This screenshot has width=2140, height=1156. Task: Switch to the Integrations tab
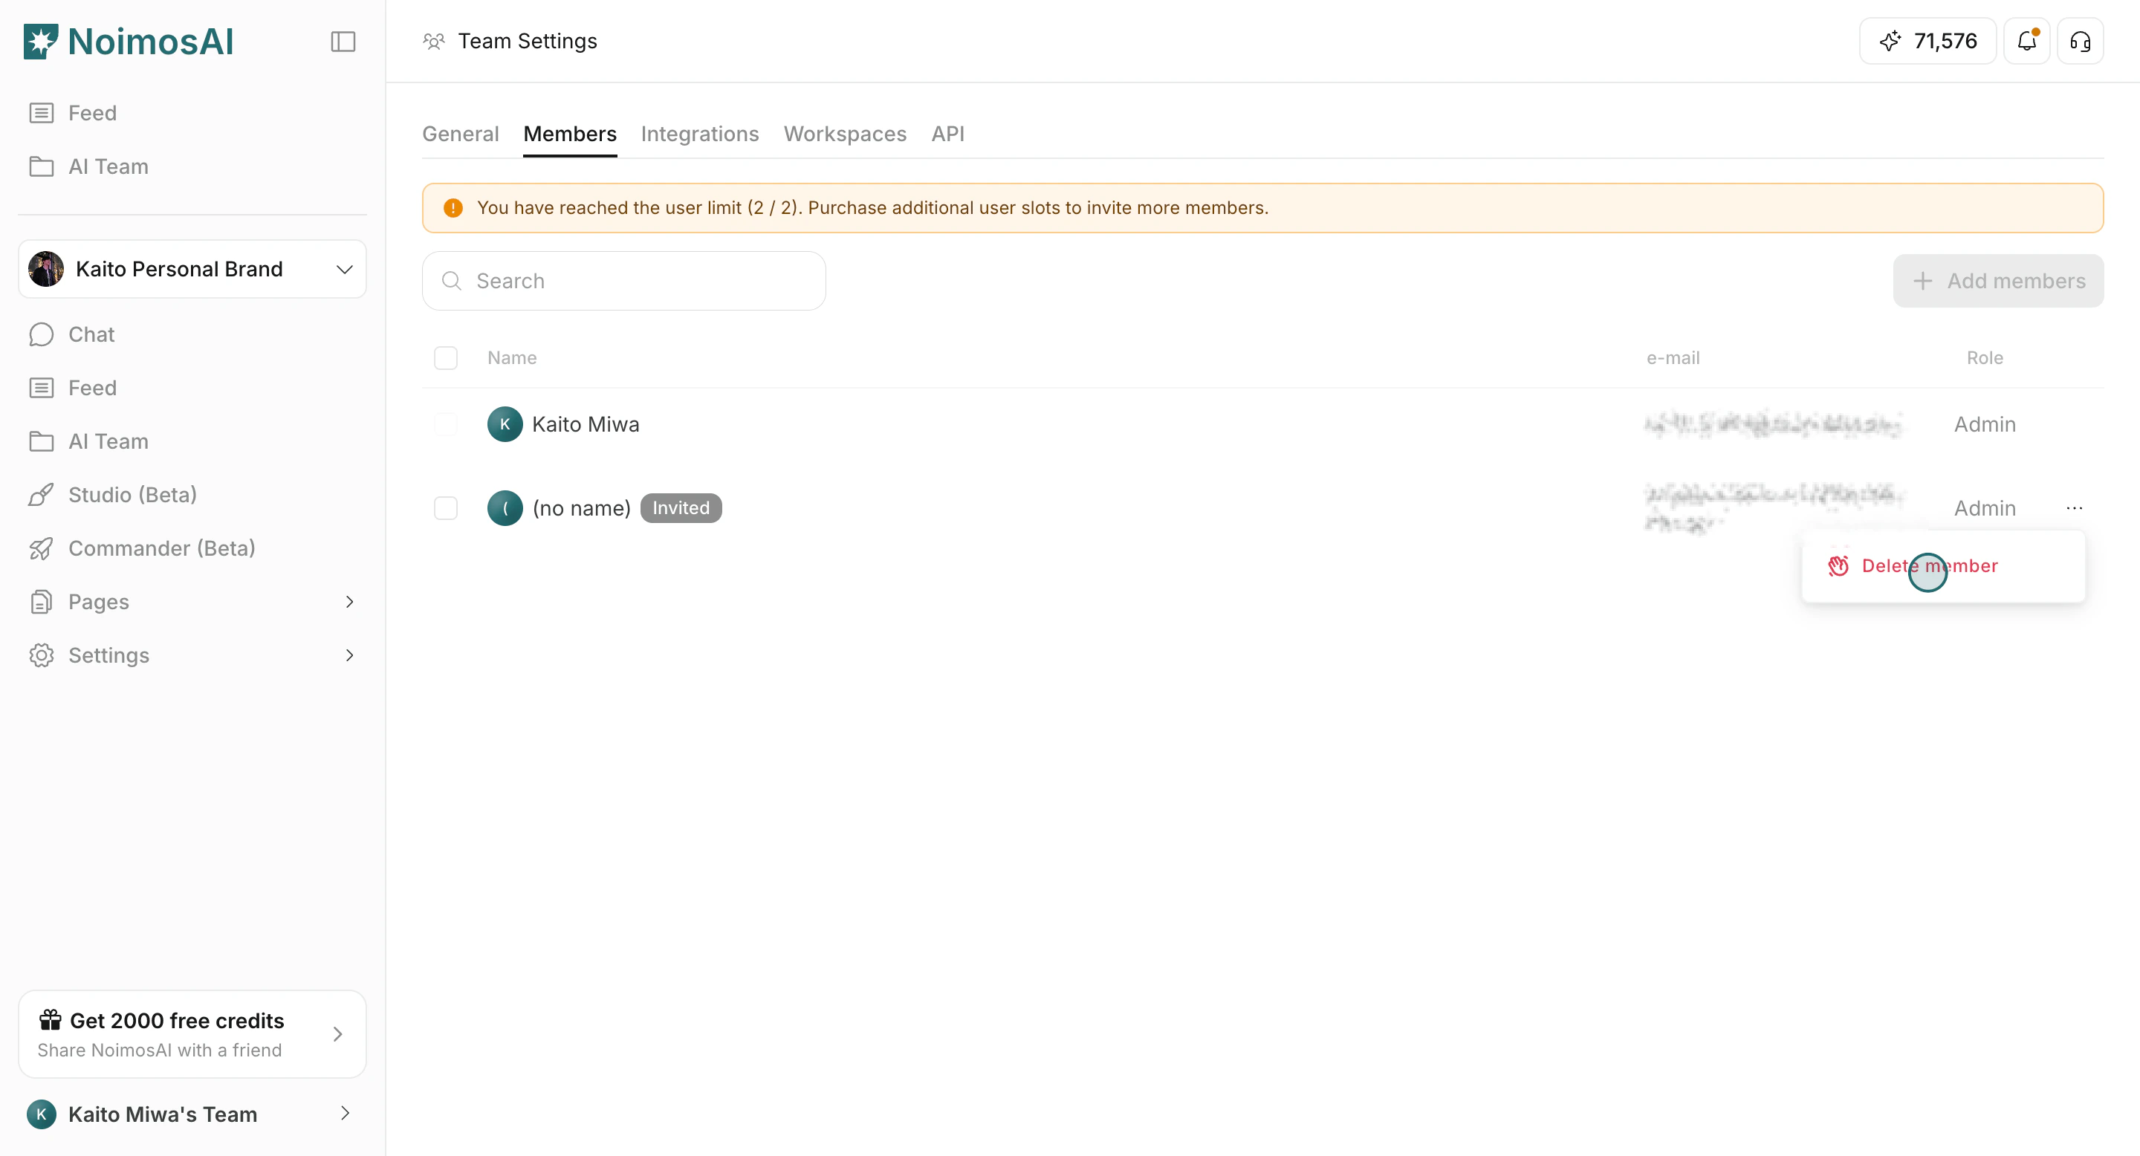699,134
